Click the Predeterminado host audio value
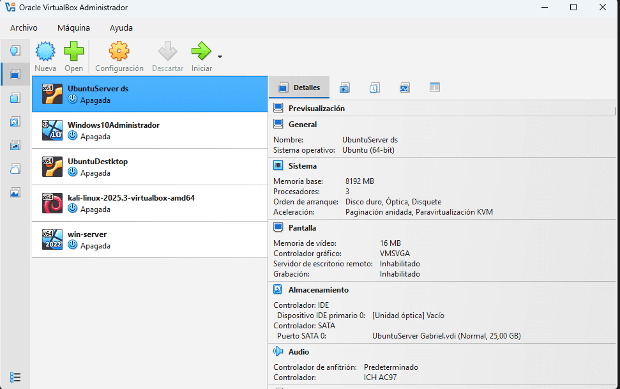 [391, 367]
